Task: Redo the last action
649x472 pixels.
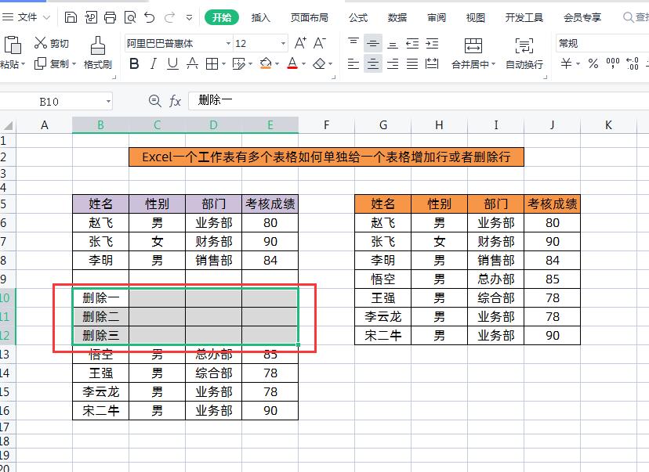Action: point(169,17)
